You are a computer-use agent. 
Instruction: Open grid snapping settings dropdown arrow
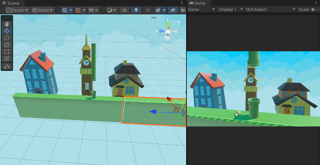[84, 10]
